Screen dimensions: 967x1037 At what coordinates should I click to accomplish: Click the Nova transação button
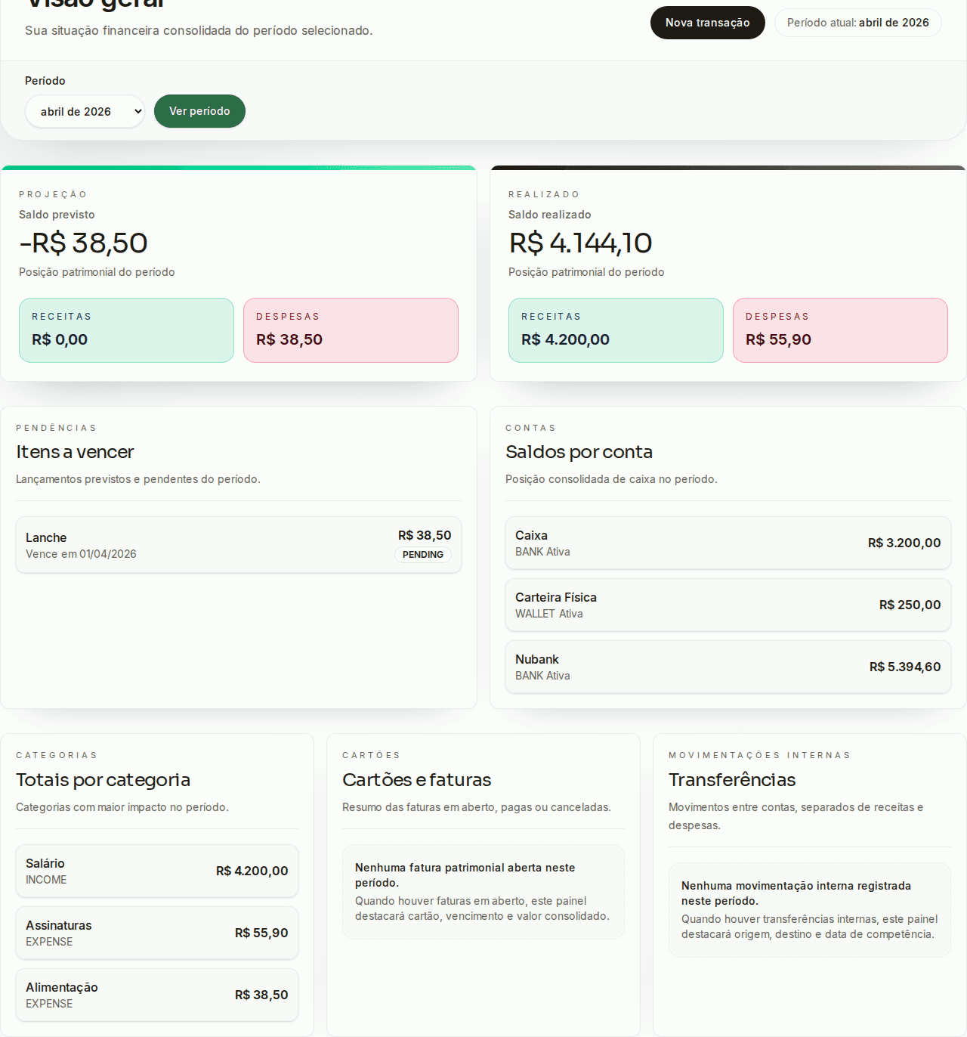click(707, 22)
